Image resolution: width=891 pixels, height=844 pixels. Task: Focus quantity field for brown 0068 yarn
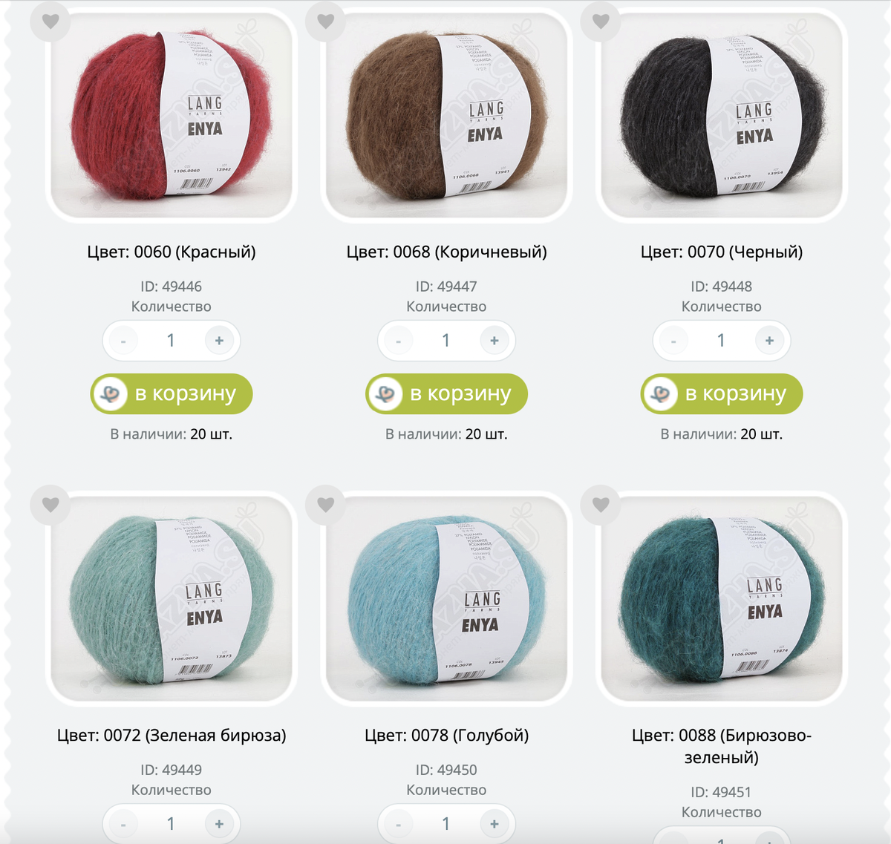[x=446, y=341]
